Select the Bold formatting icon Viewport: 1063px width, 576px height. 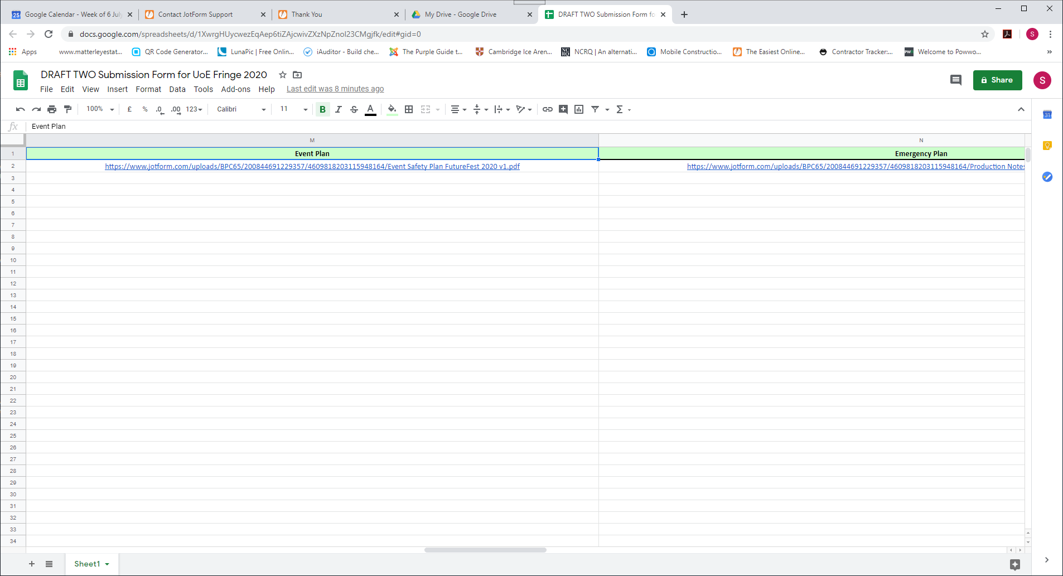322,109
